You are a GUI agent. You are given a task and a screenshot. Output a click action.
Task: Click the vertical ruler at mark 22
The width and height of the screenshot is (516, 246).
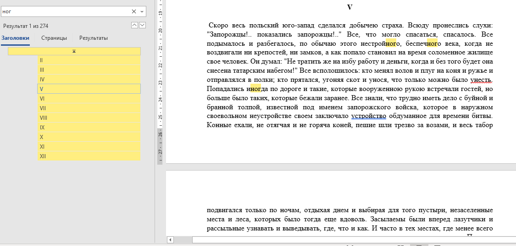point(160,65)
